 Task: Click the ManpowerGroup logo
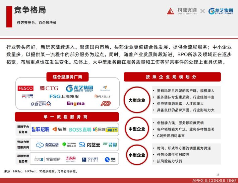tap(105, 88)
